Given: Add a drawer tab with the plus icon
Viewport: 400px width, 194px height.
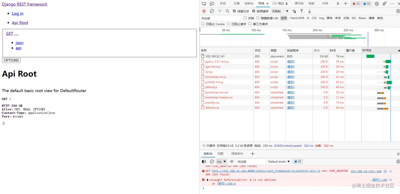Looking at the screenshot, I should tap(253, 154).
